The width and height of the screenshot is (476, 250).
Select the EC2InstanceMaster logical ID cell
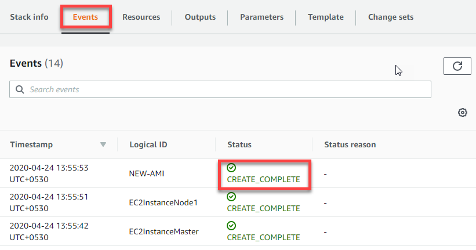coord(164,231)
